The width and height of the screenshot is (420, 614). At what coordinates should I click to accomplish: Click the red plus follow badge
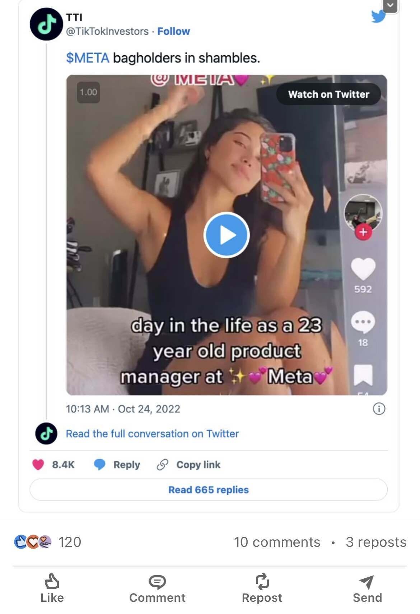pos(363,232)
